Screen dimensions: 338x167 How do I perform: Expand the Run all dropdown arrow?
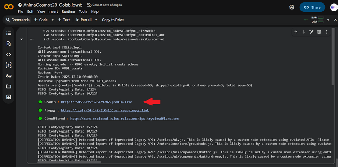click(x=96, y=20)
